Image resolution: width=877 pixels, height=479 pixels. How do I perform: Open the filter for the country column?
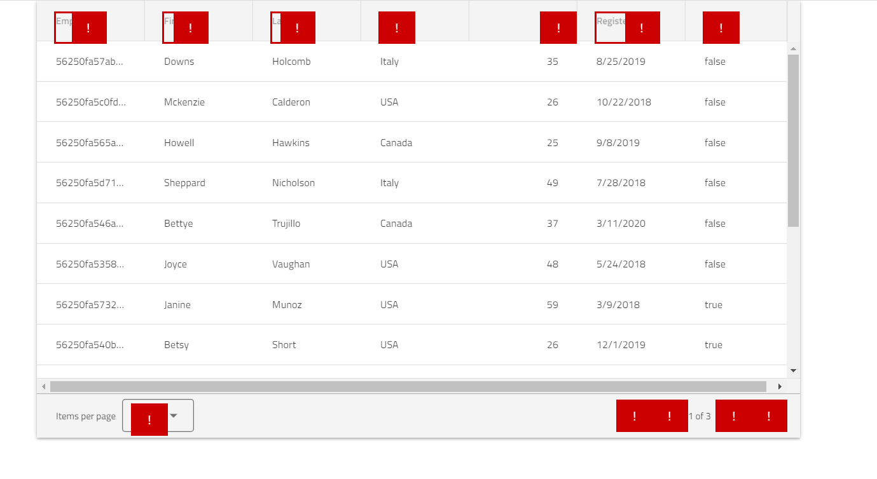pyautogui.click(x=396, y=27)
